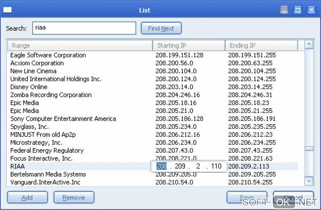Click the Cancel button

click(293, 197)
